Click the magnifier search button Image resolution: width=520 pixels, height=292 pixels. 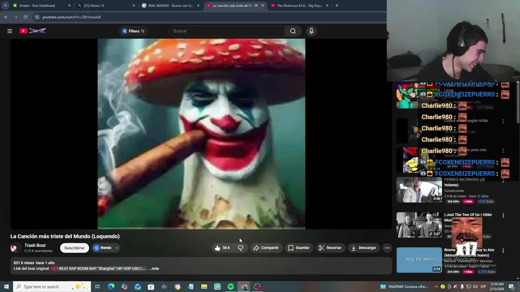tap(293, 31)
